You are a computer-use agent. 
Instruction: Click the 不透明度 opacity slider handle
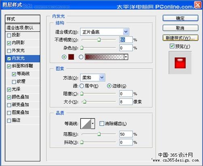click(99, 40)
